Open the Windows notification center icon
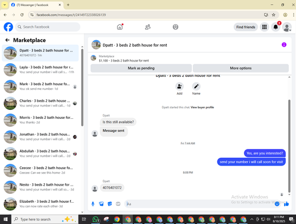This screenshot has width=296, height=224. pos(291,219)
